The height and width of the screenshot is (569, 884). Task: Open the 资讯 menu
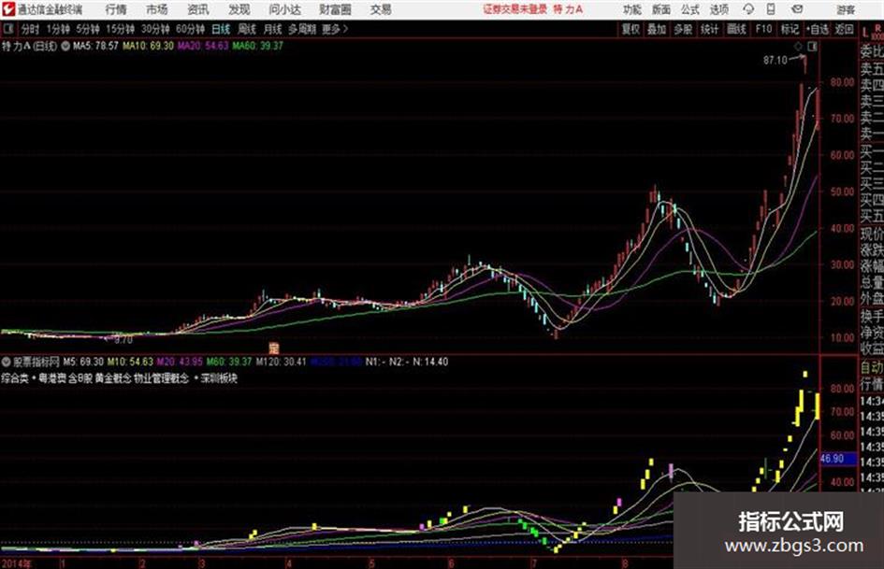198,9
